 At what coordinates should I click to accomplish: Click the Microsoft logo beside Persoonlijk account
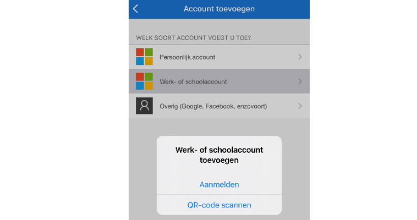pos(144,57)
